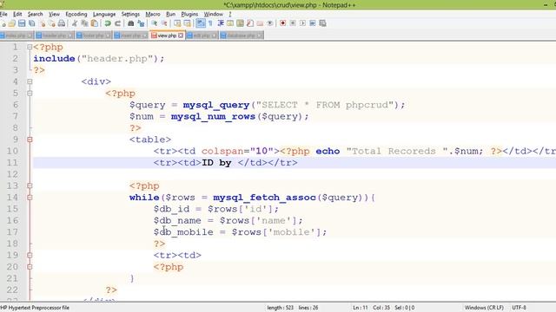Click the Open file toolbar icon
Screen dimensions: 556x312
(x=11, y=23)
